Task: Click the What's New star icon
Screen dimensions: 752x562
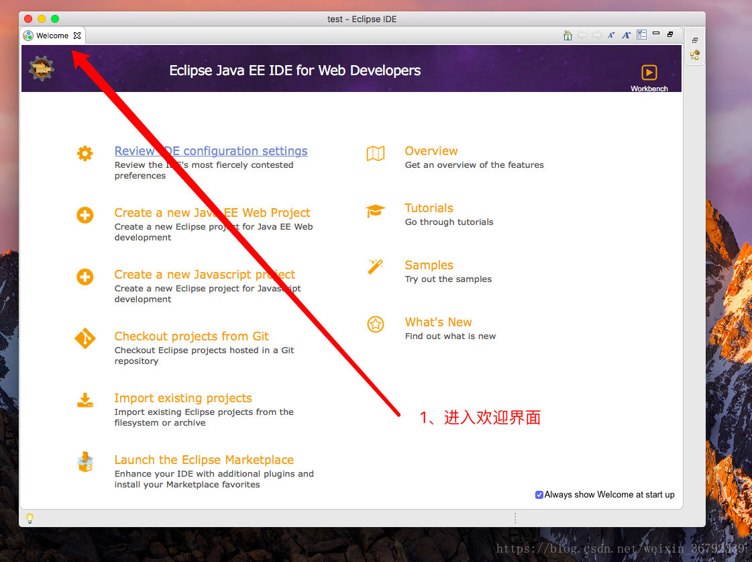Action: click(376, 324)
